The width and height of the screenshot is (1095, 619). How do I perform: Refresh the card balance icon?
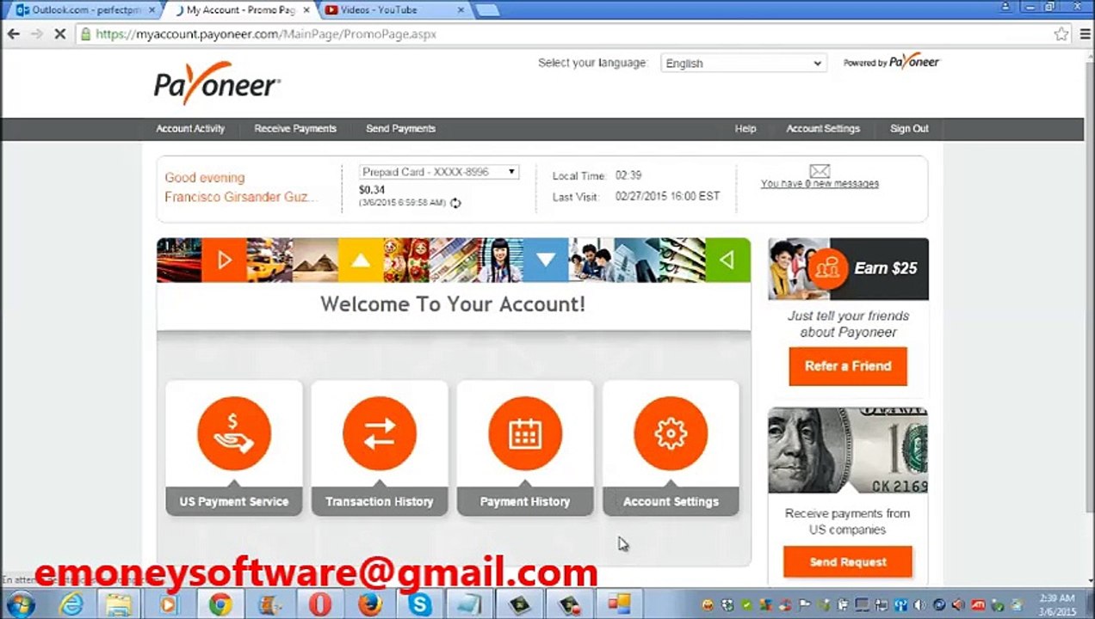(x=455, y=203)
